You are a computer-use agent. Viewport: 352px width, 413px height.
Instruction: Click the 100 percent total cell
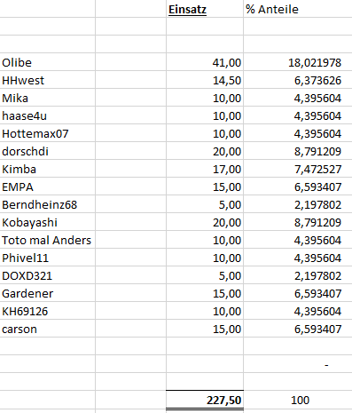point(298,400)
